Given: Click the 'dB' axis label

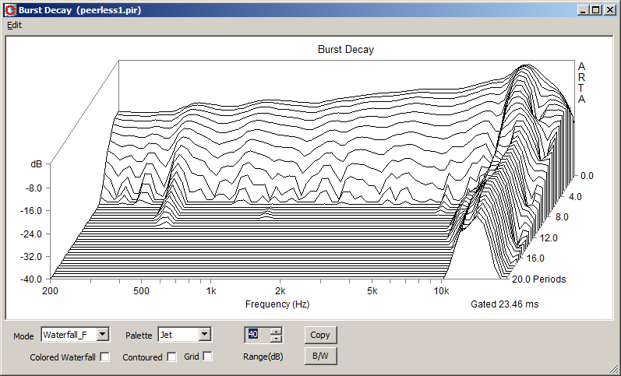Looking at the screenshot, I should pyautogui.click(x=36, y=163).
